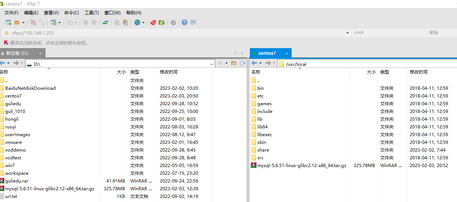Sort remote pane by 类型 column
The height and width of the screenshot is (202, 457).
385,72
